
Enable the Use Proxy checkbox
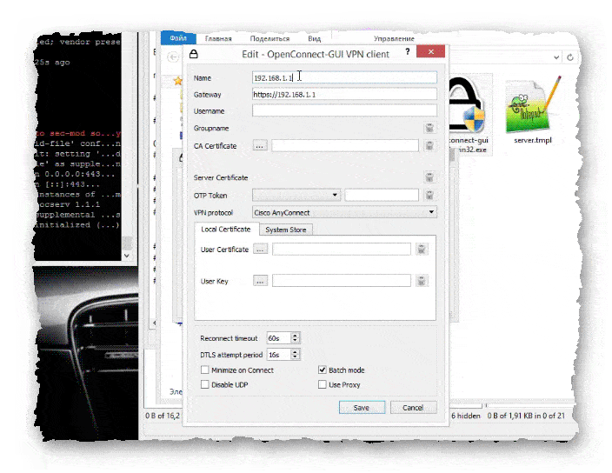[322, 384]
